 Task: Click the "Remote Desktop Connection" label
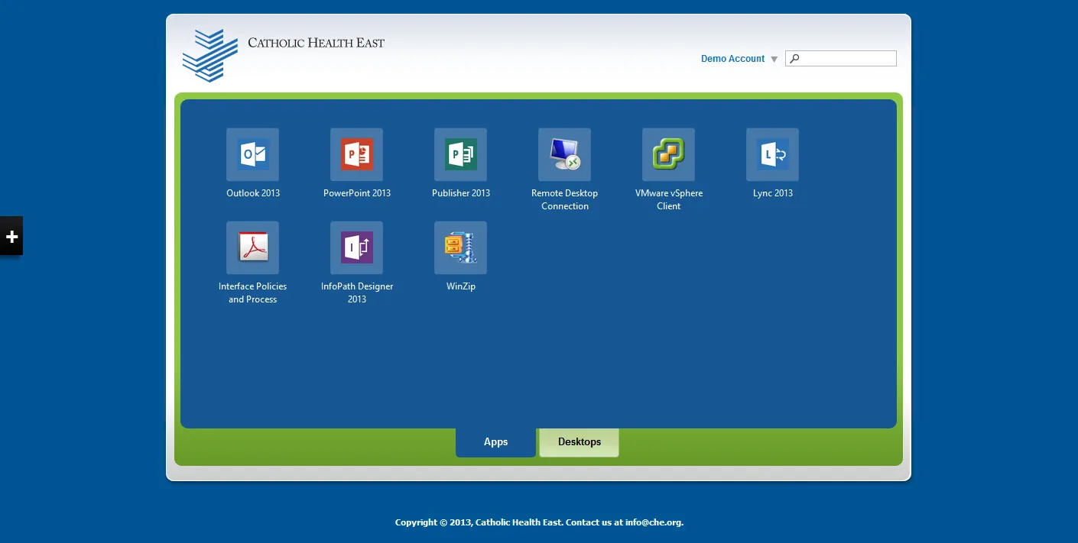(x=564, y=199)
